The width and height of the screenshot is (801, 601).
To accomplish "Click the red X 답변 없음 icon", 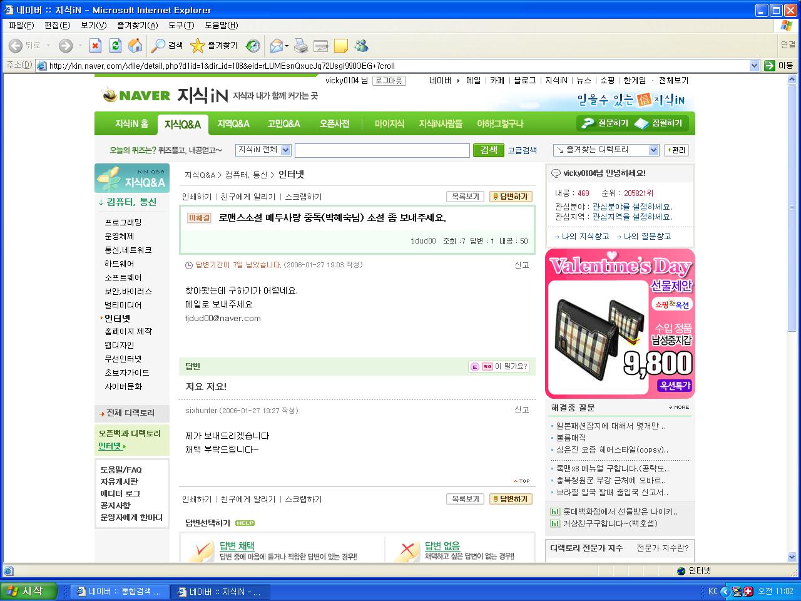I will point(407,550).
